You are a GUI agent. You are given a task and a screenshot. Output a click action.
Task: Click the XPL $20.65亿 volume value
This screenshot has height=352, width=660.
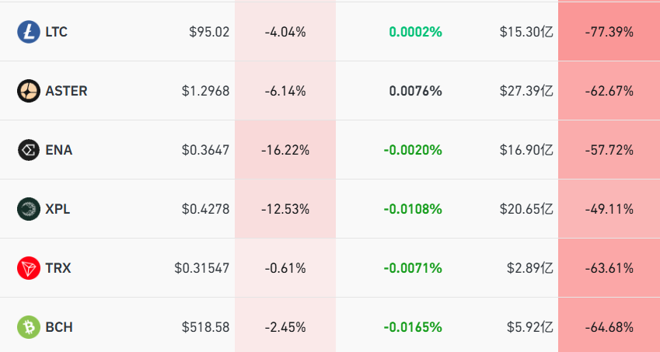[x=526, y=209]
